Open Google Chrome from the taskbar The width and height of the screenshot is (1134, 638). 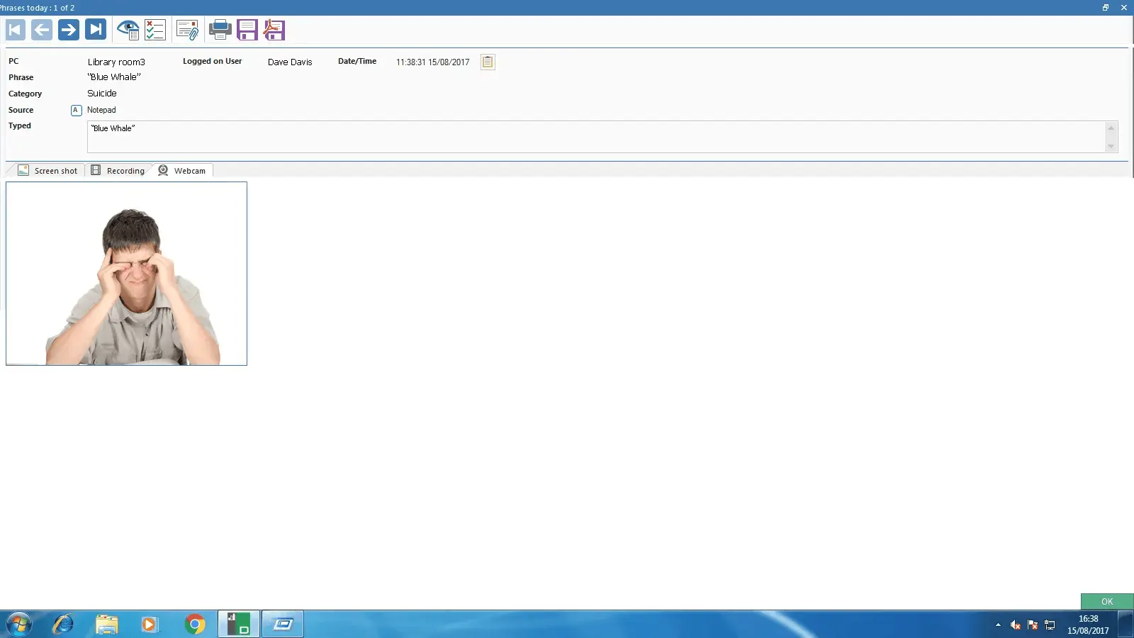(195, 625)
